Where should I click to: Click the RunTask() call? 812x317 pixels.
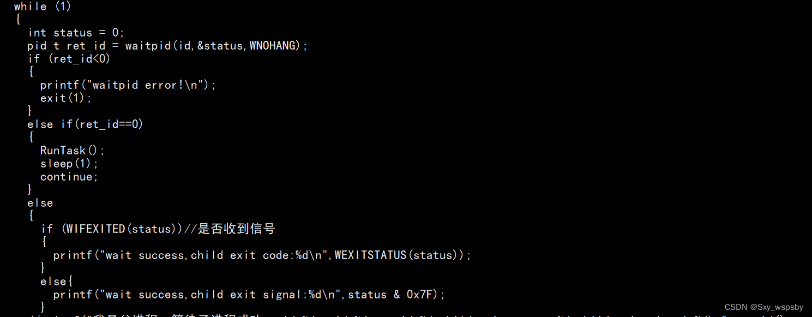73,151
